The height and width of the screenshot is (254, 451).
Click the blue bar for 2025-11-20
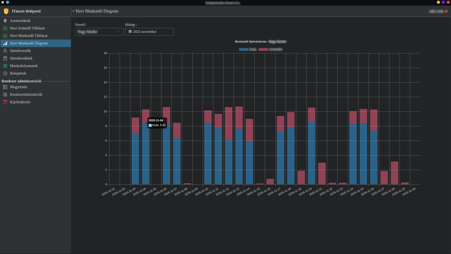click(311, 153)
